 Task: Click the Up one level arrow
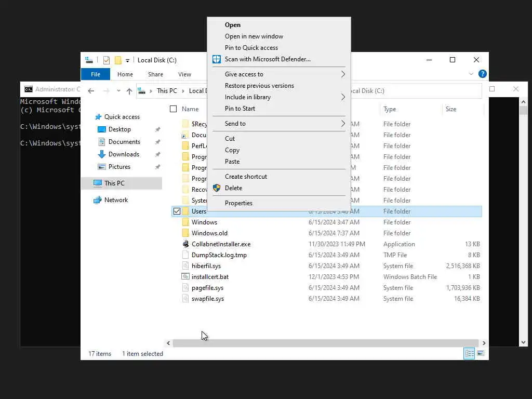pyautogui.click(x=129, y=91)
